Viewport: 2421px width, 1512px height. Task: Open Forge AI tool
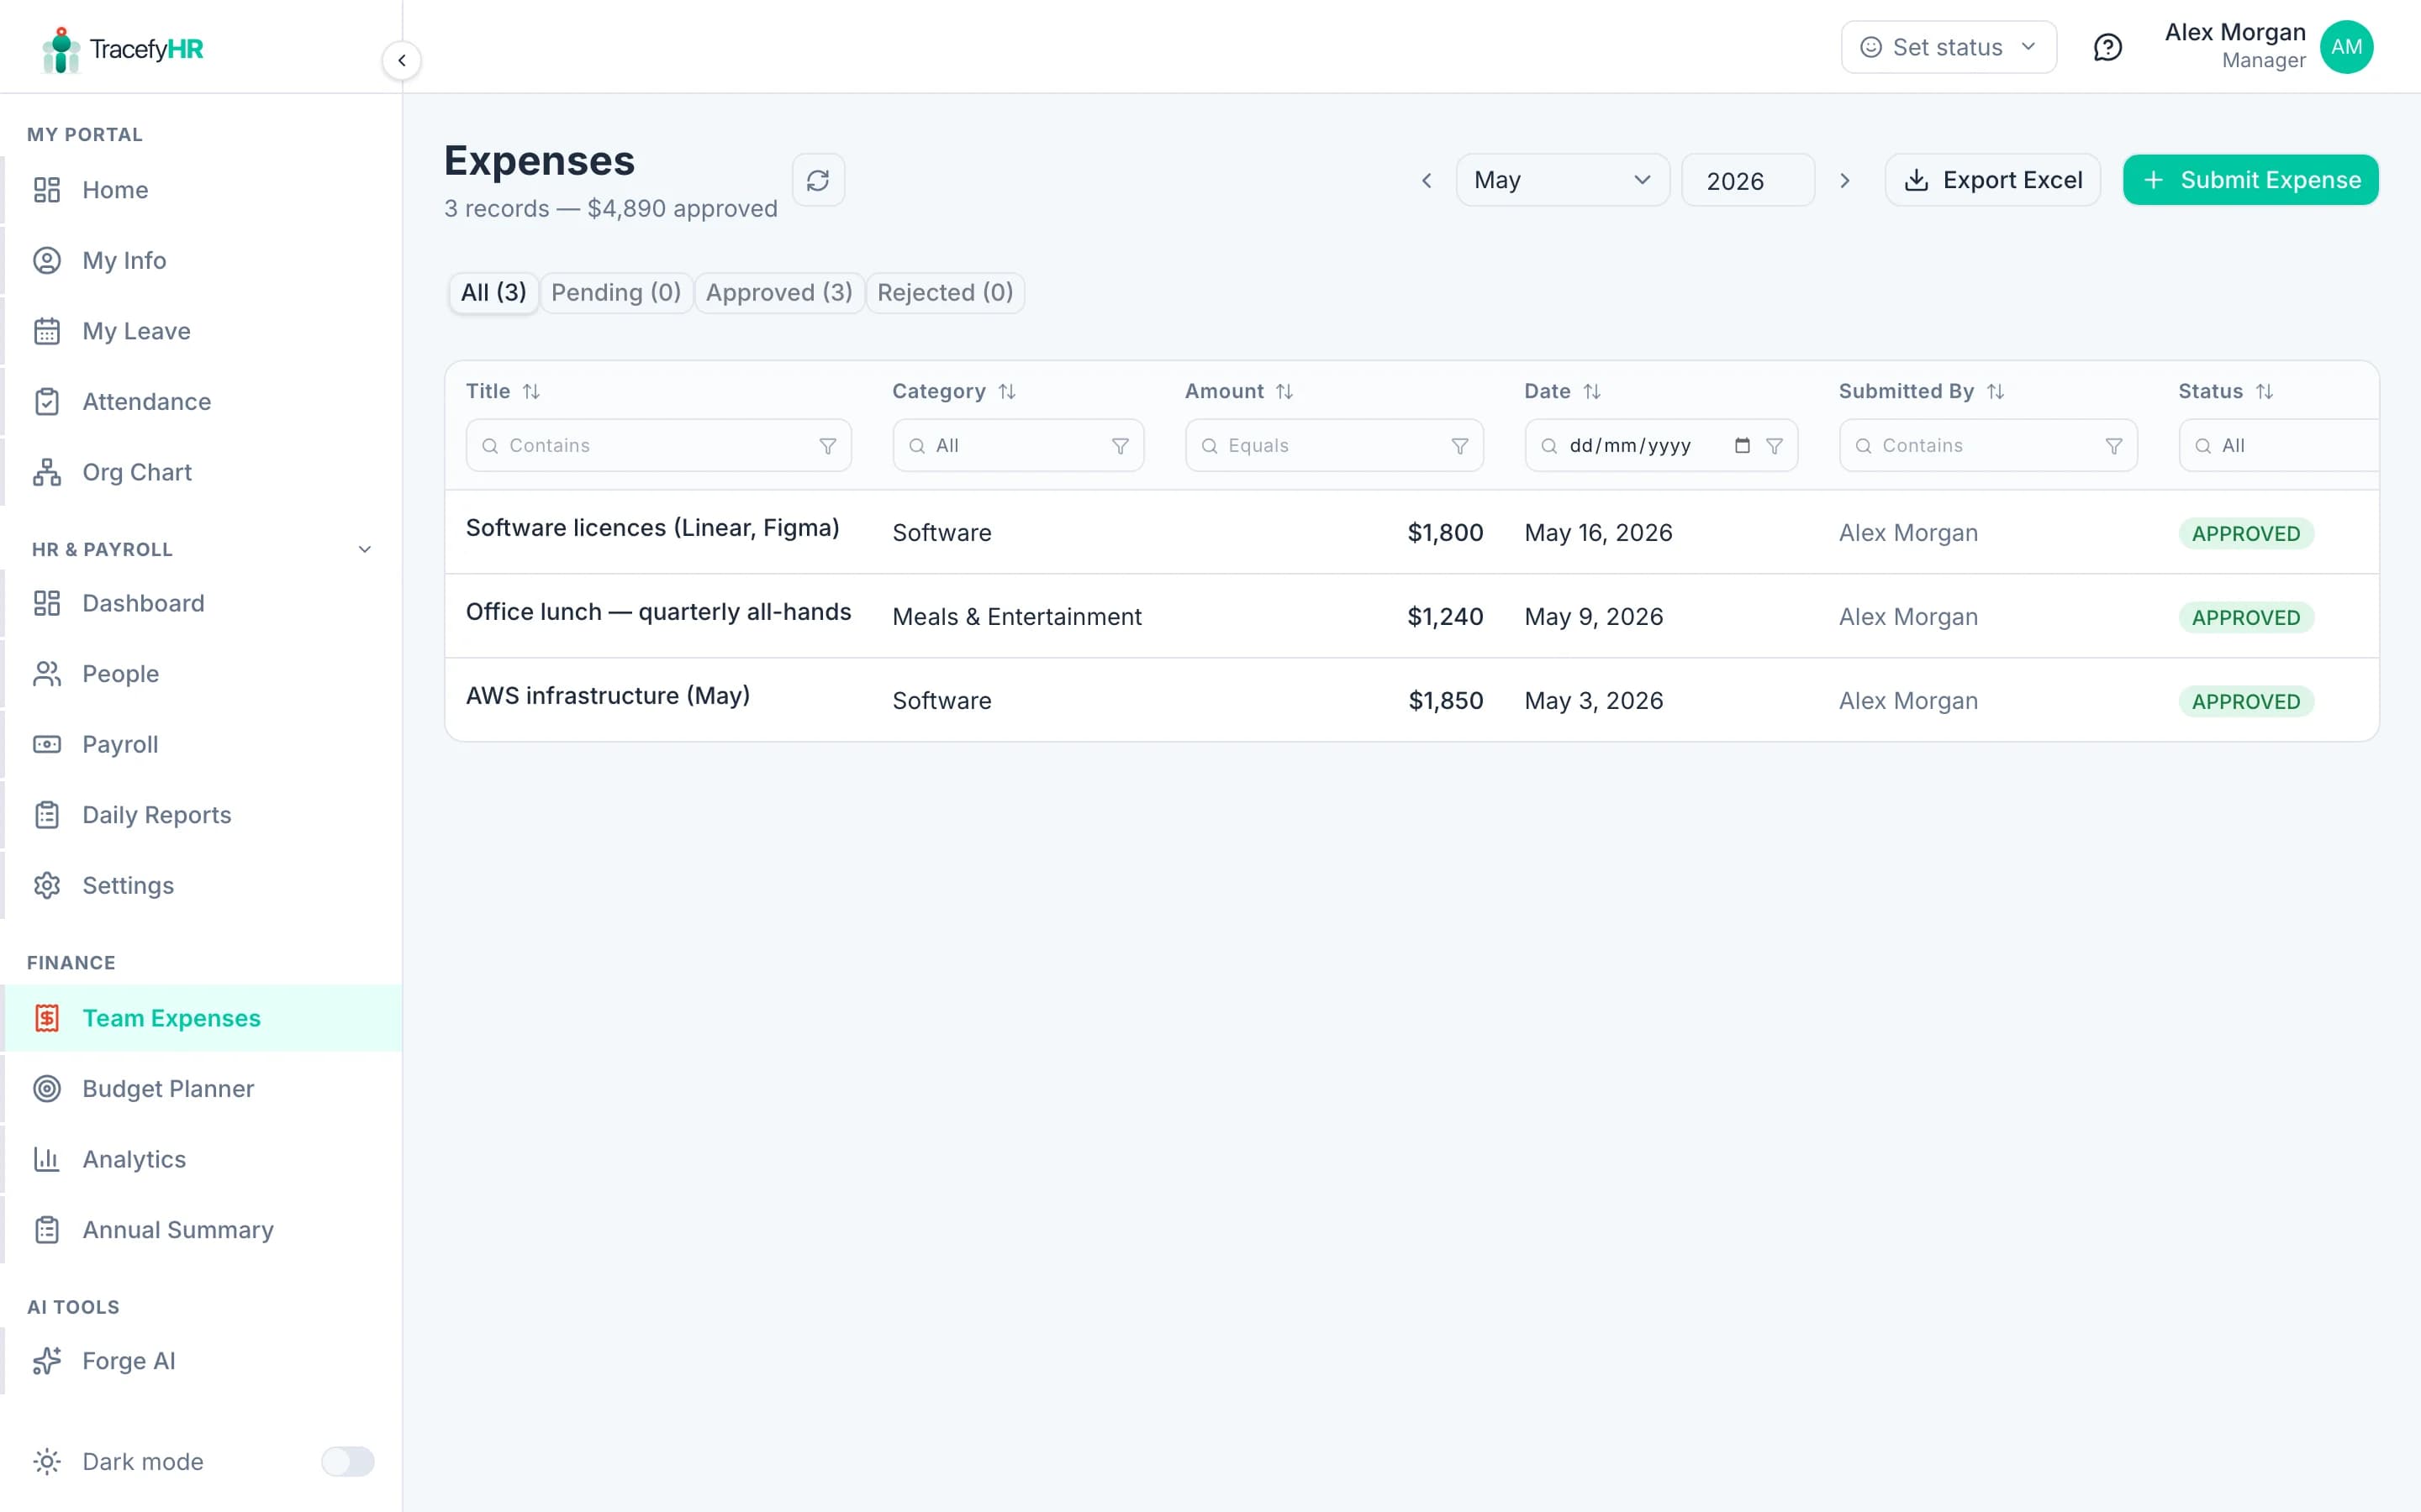(x=202, y=1361)
